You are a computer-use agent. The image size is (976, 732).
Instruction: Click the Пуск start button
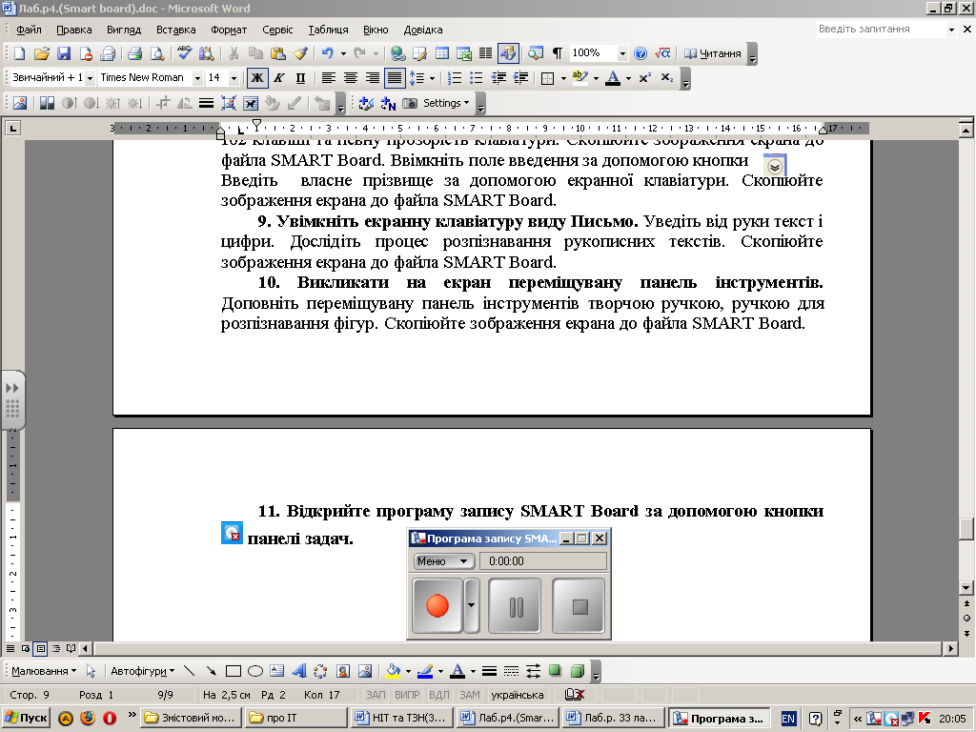(x=26, y=718)
